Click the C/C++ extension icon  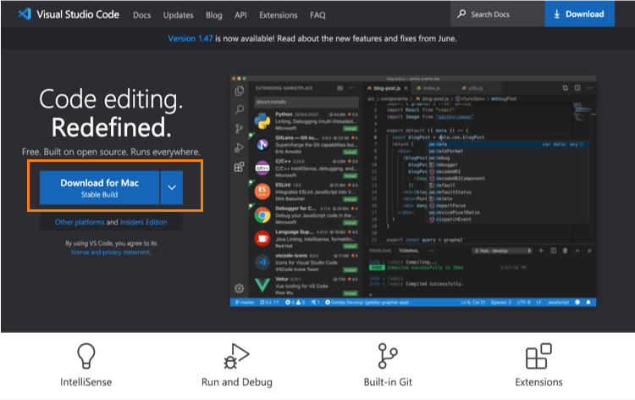(262, 168)
